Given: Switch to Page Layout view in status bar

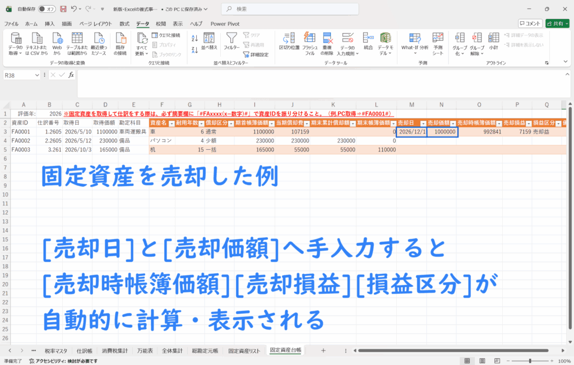Looking at the screenshot, I should pos(482,361).
